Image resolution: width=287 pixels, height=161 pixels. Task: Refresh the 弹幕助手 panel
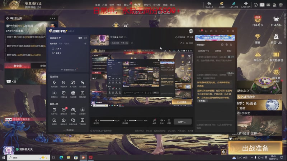(231, 45)
